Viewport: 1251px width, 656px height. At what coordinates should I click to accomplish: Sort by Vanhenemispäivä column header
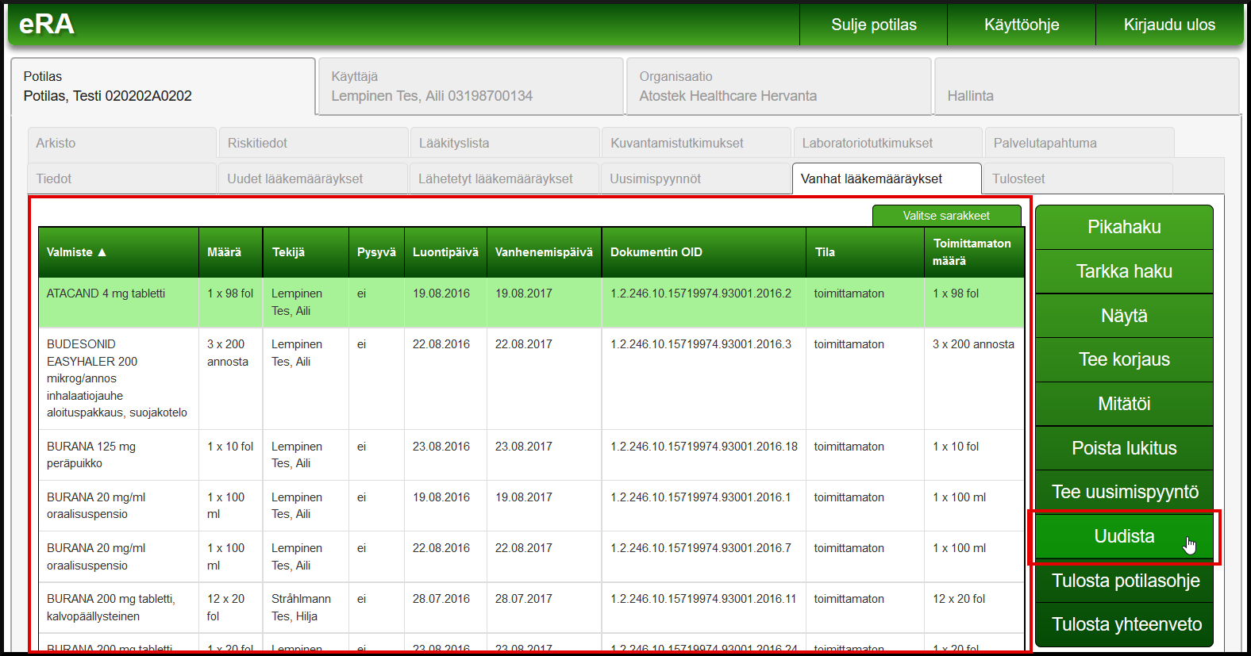(544, 252)
